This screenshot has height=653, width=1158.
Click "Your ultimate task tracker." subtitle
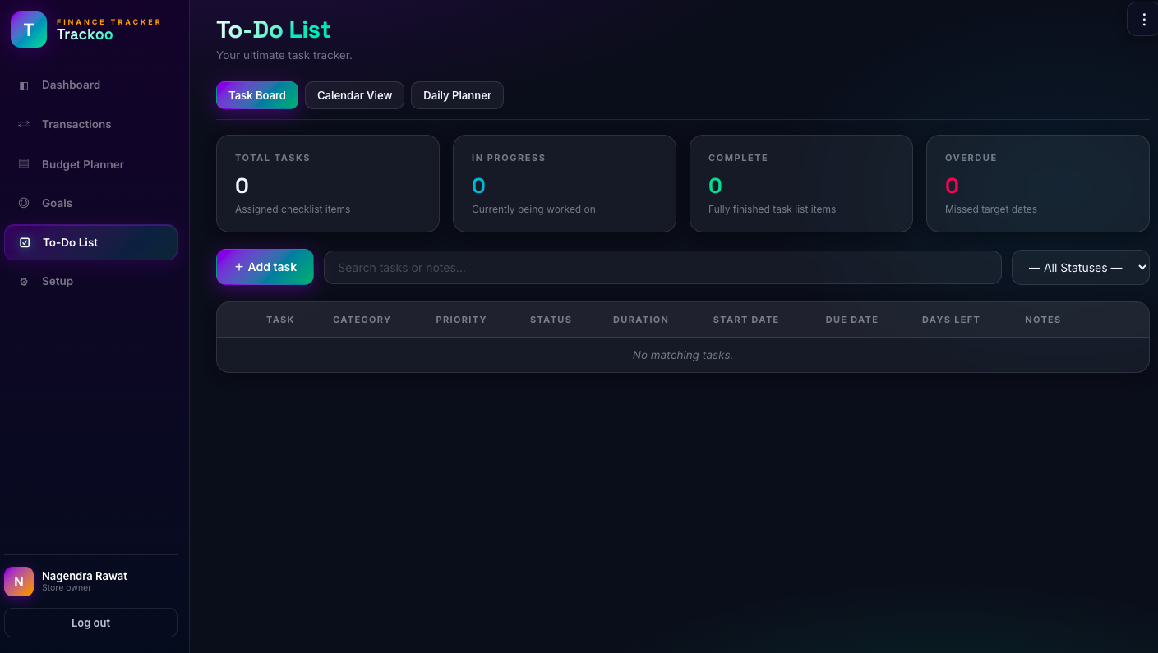click(284, 55)
